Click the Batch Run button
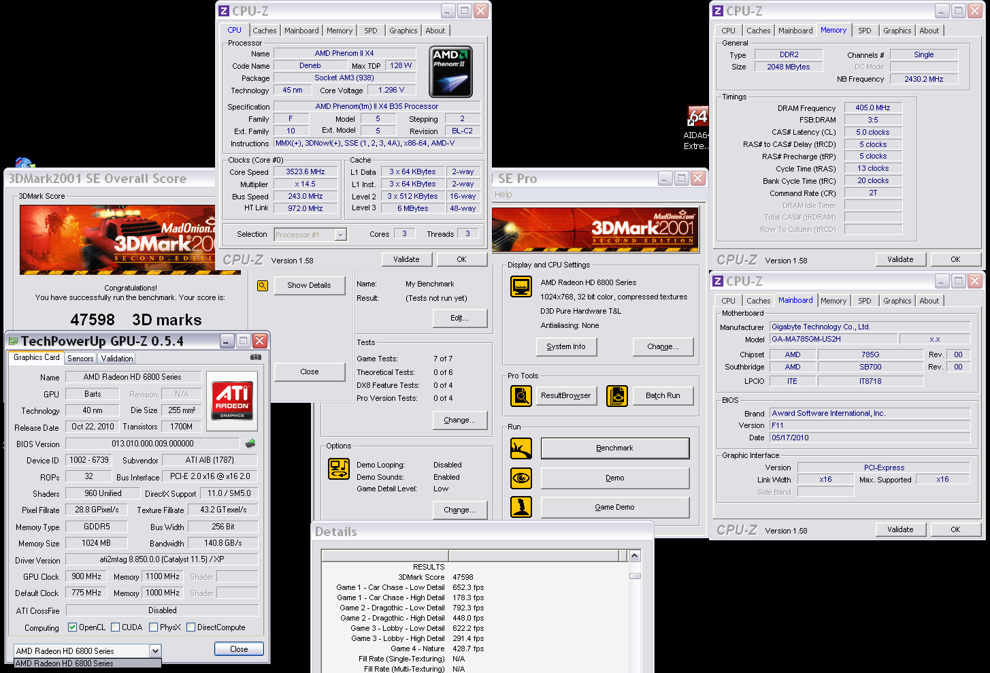 pyautogui.click(x=663, y=395)
